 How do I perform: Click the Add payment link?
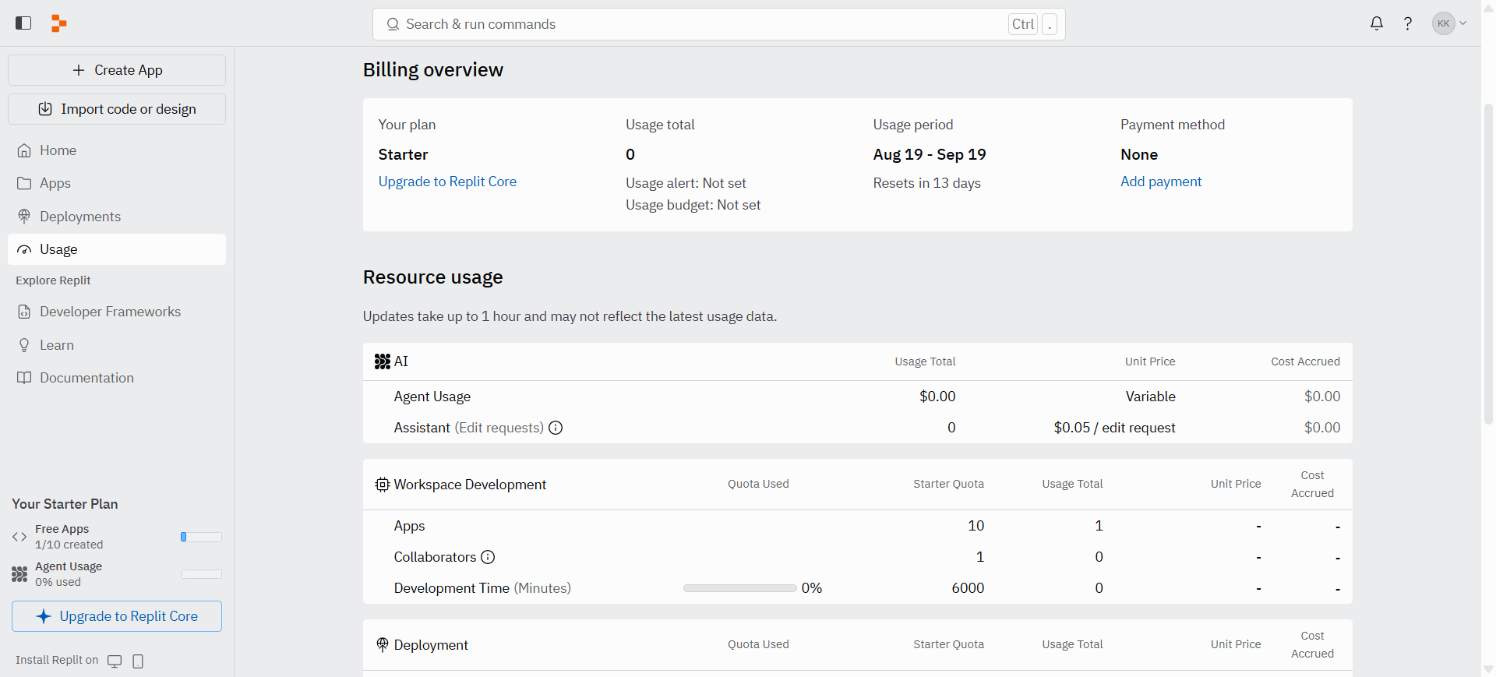coord(1161,182)
